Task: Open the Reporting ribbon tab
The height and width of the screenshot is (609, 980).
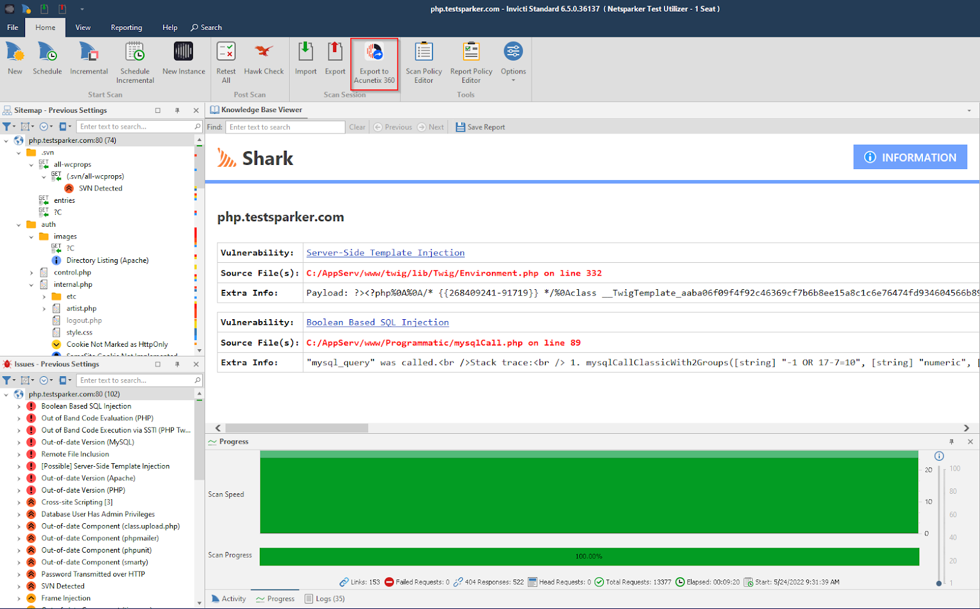Action: [x=126, y=28]
